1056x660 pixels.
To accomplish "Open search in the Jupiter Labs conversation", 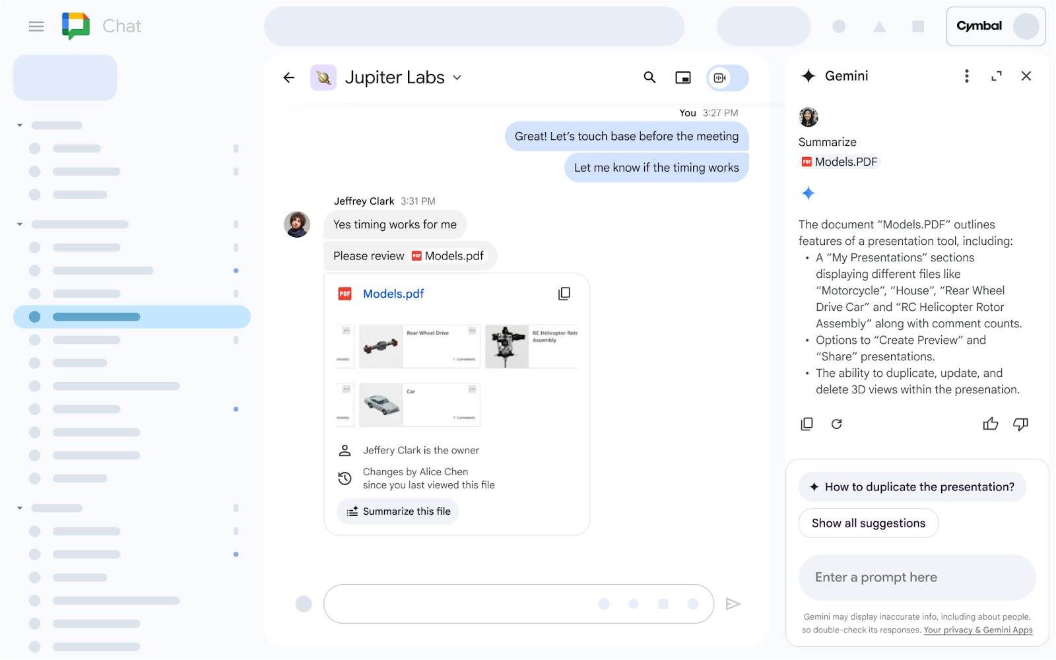I will (649, 77).
